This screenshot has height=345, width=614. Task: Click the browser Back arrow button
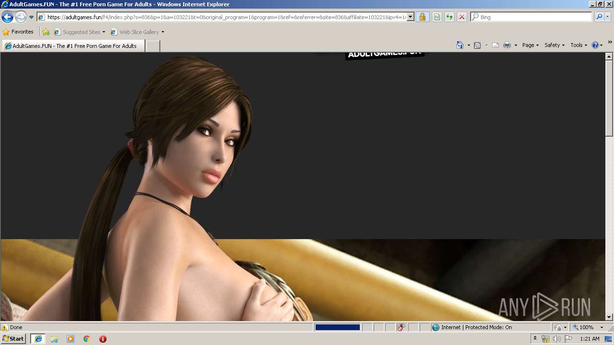pos(7,17)
